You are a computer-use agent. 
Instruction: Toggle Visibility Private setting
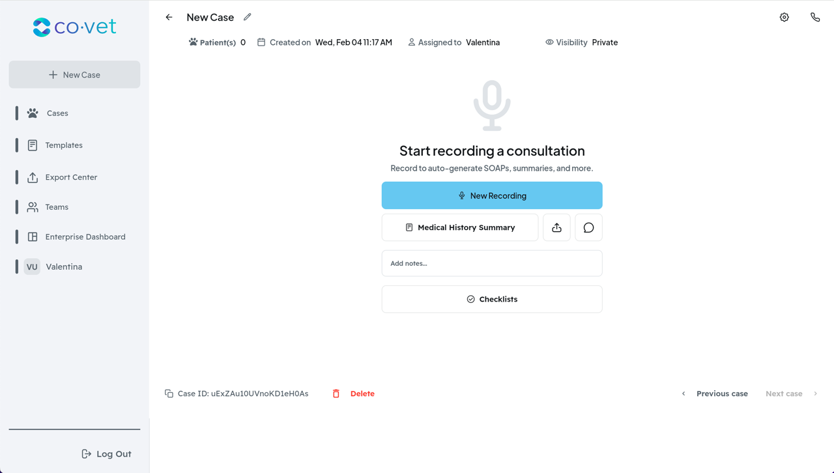pyautogui.click(x=582, y=42)
